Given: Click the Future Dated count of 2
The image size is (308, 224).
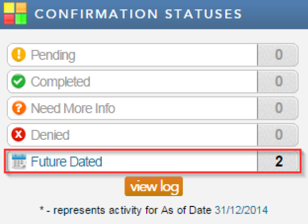Looking at the screenshot, I should click(x=278, y=162).
